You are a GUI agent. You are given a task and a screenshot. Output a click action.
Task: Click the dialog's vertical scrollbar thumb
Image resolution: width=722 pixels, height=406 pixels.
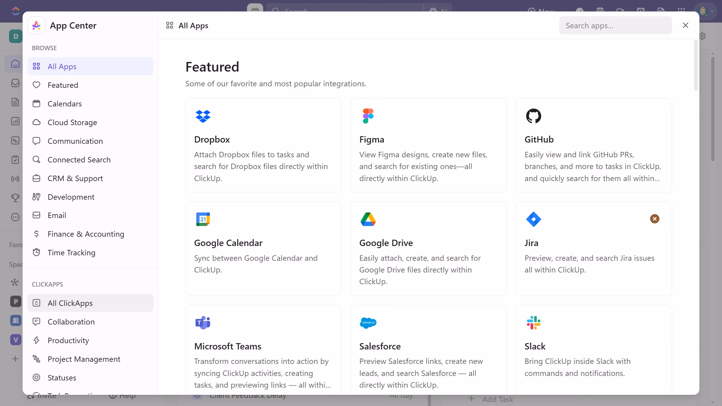pyautogui.click(x=696, y=66)
